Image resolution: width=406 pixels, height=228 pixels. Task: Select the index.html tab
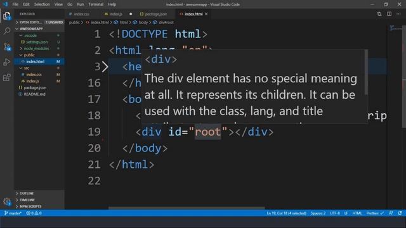pyautogui.click(x=193, y=14)
